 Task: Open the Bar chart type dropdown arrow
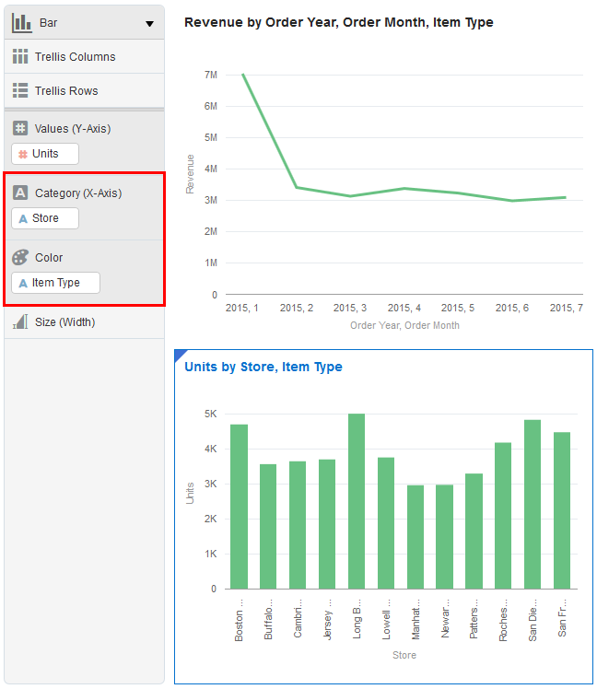pyautogui.click(x=149, y=24)
